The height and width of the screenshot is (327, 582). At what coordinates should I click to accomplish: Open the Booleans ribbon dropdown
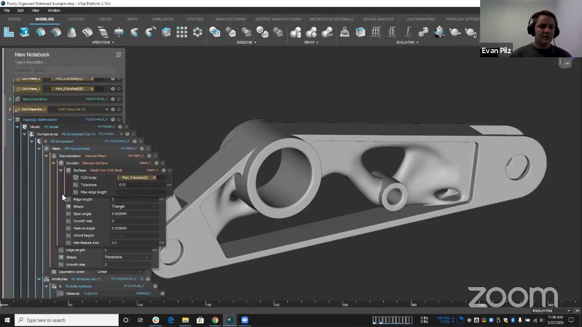tap(246, 42)
